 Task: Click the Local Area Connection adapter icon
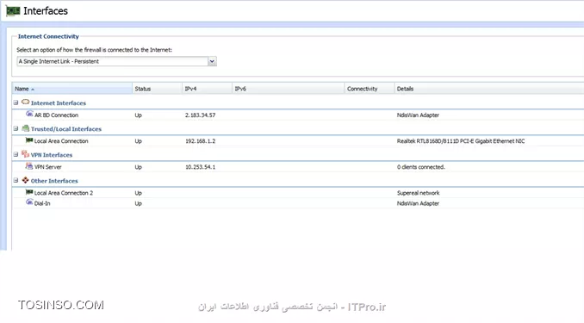pyautogui.click(x=29, y=140)
